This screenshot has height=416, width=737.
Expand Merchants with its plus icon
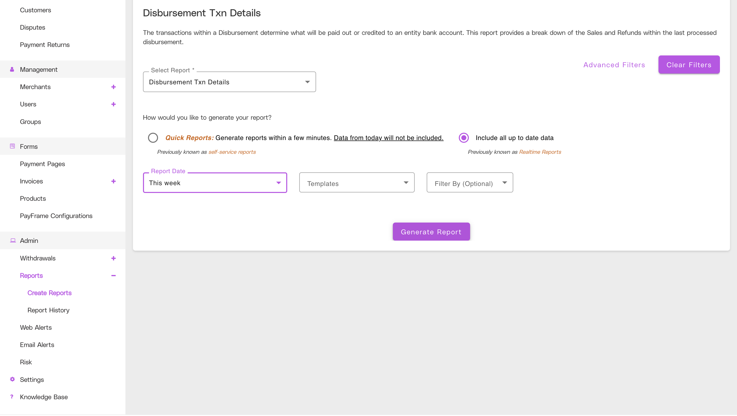[114, 87]
